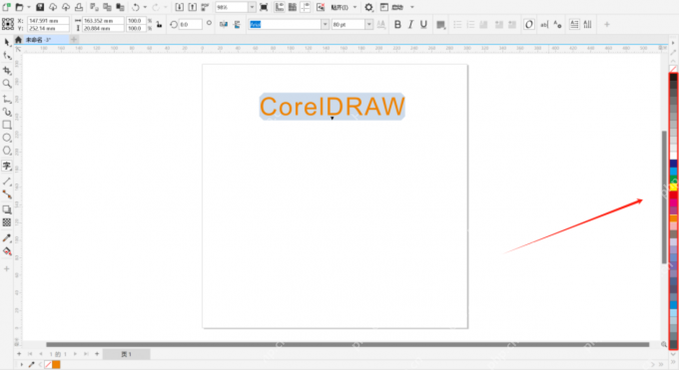Viewport: 679px width, 370px height.
Task: Create a new document with the New icon
Action: pos(6,7)
